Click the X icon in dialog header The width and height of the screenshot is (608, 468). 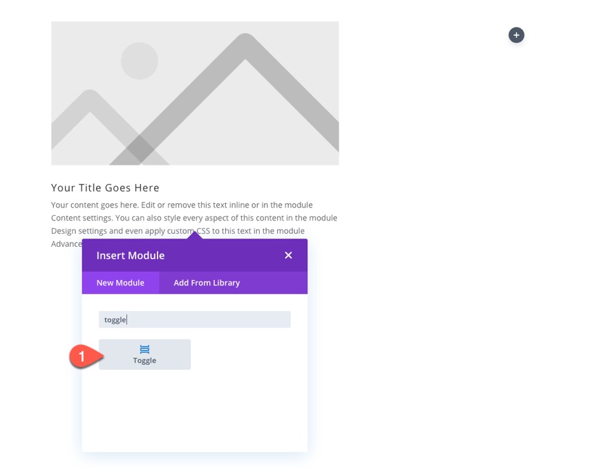pos(288,255)
